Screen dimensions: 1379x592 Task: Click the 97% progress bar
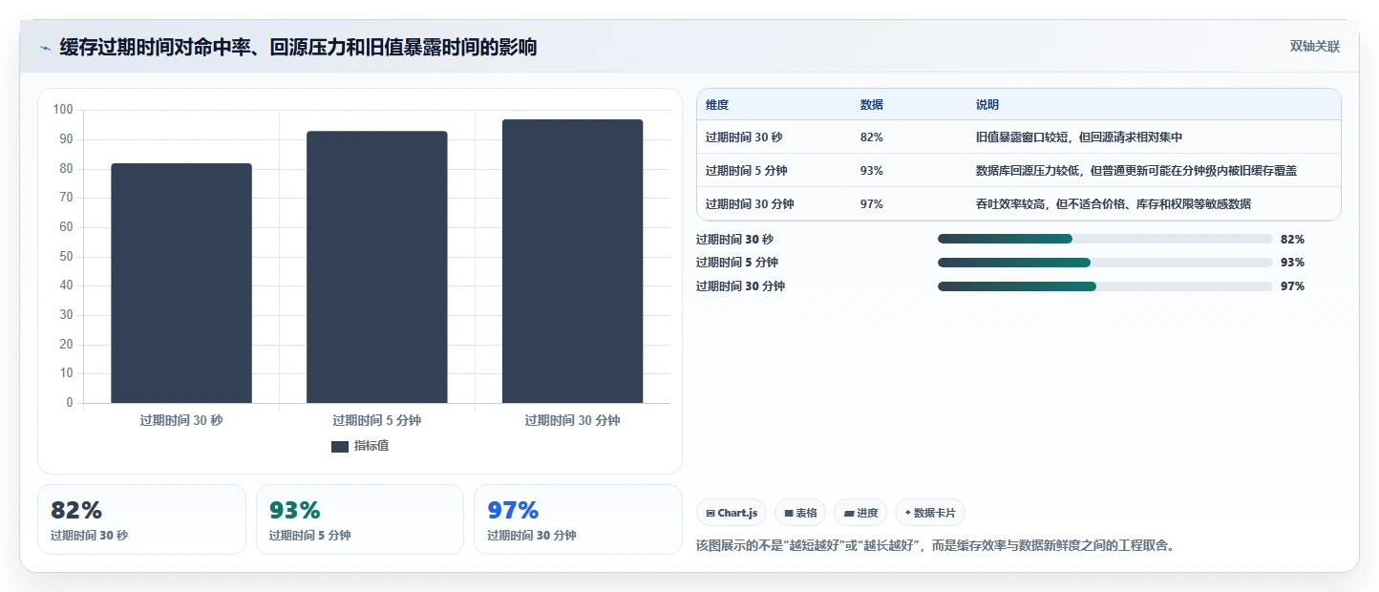click(1105, 286)
